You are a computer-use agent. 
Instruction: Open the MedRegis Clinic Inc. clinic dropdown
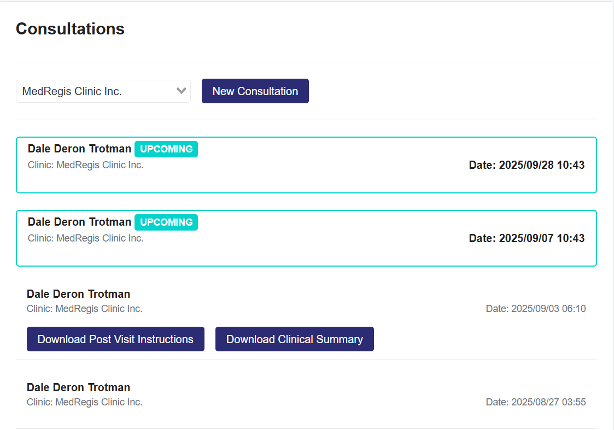(x=96, y=91)
